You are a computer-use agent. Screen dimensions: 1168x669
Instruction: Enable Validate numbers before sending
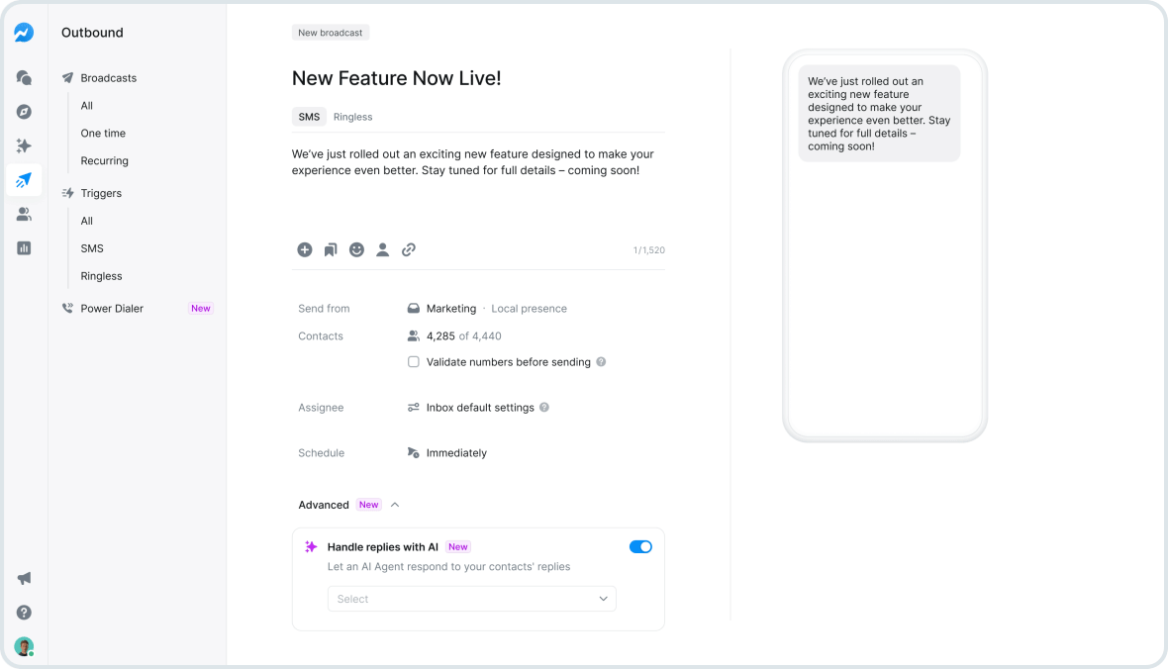click(413, 362)
